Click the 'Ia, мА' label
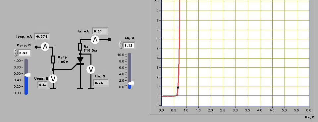Image resolution: width=318 pixels, height=122 pixels. 83,31
